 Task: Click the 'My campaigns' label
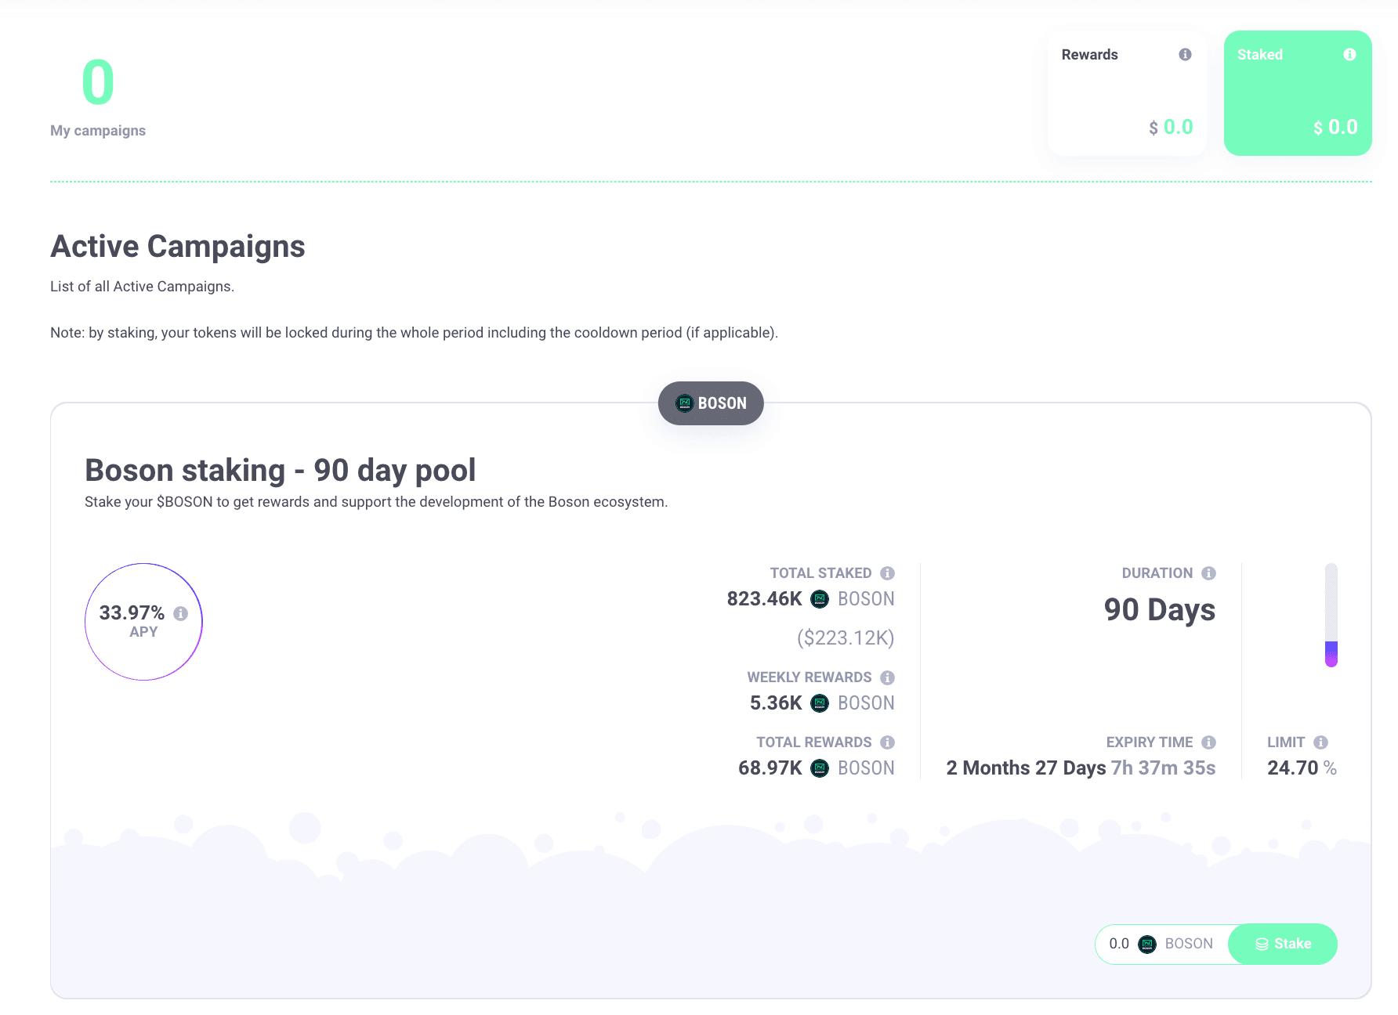(x=98, y=131)
